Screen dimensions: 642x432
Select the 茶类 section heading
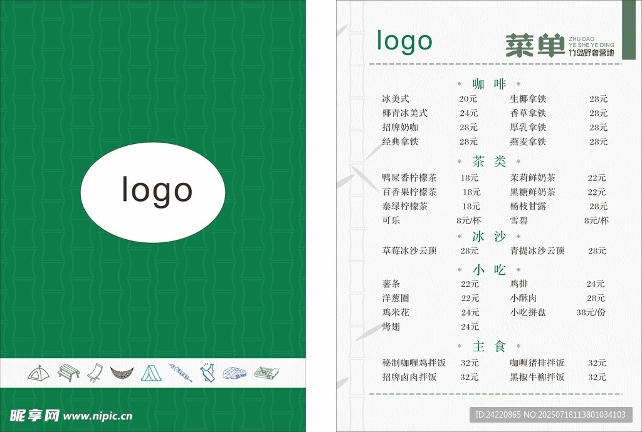tap(489, 162)
